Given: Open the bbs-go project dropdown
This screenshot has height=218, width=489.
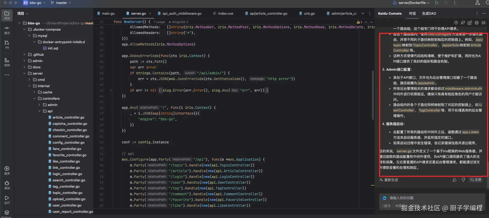Looking at the screenshot, I should coord(34,3).
